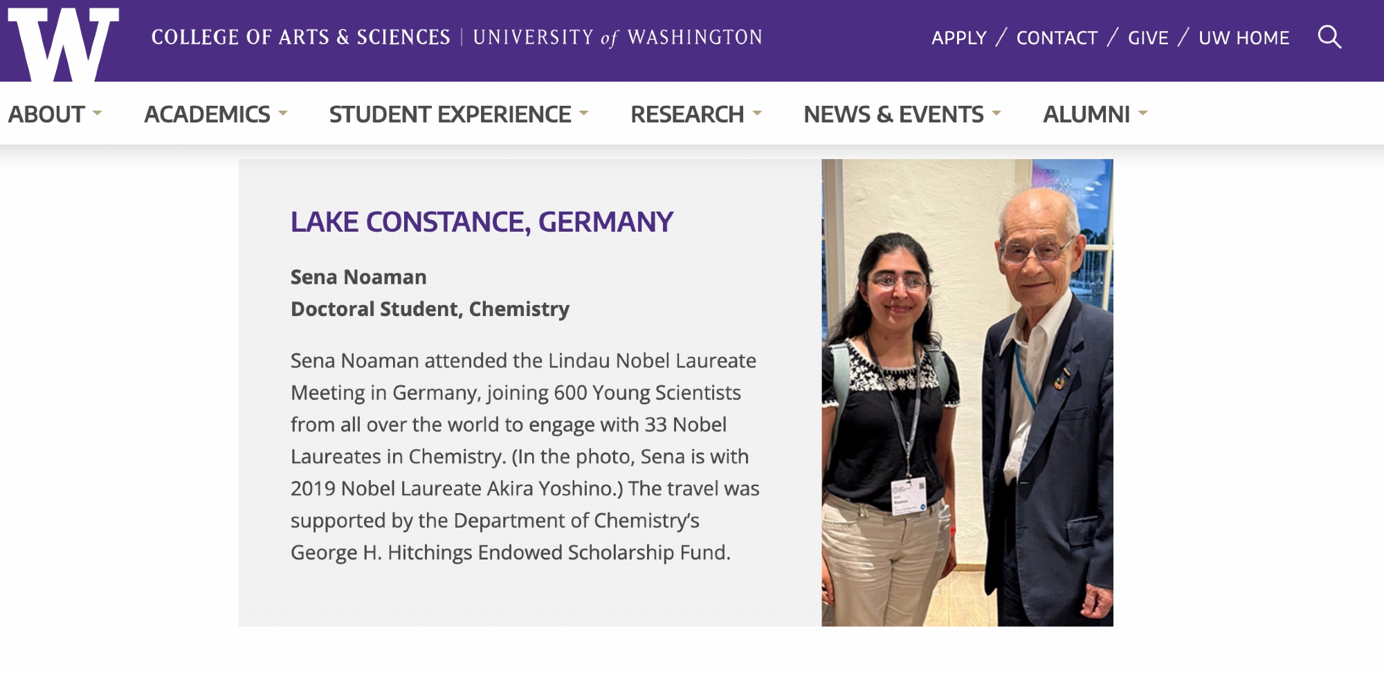Open the search magnifier icon
This screenshot has width=1384, height=675.
pyautogui.click(x=1329, y=37)
